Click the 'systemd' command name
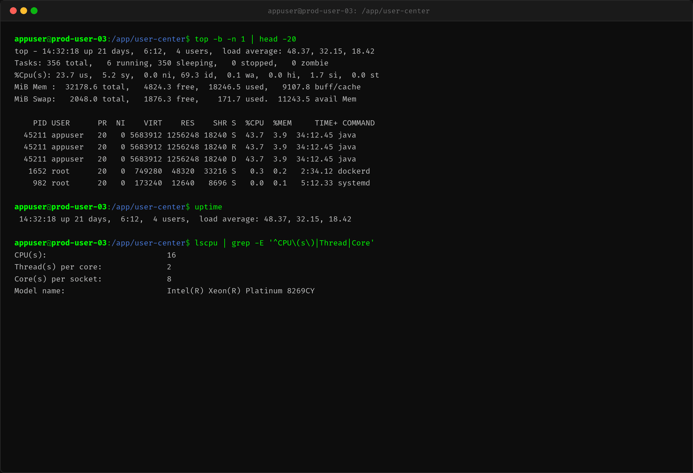This screenshot has height=473, width=693. click(x=354, y=183)
